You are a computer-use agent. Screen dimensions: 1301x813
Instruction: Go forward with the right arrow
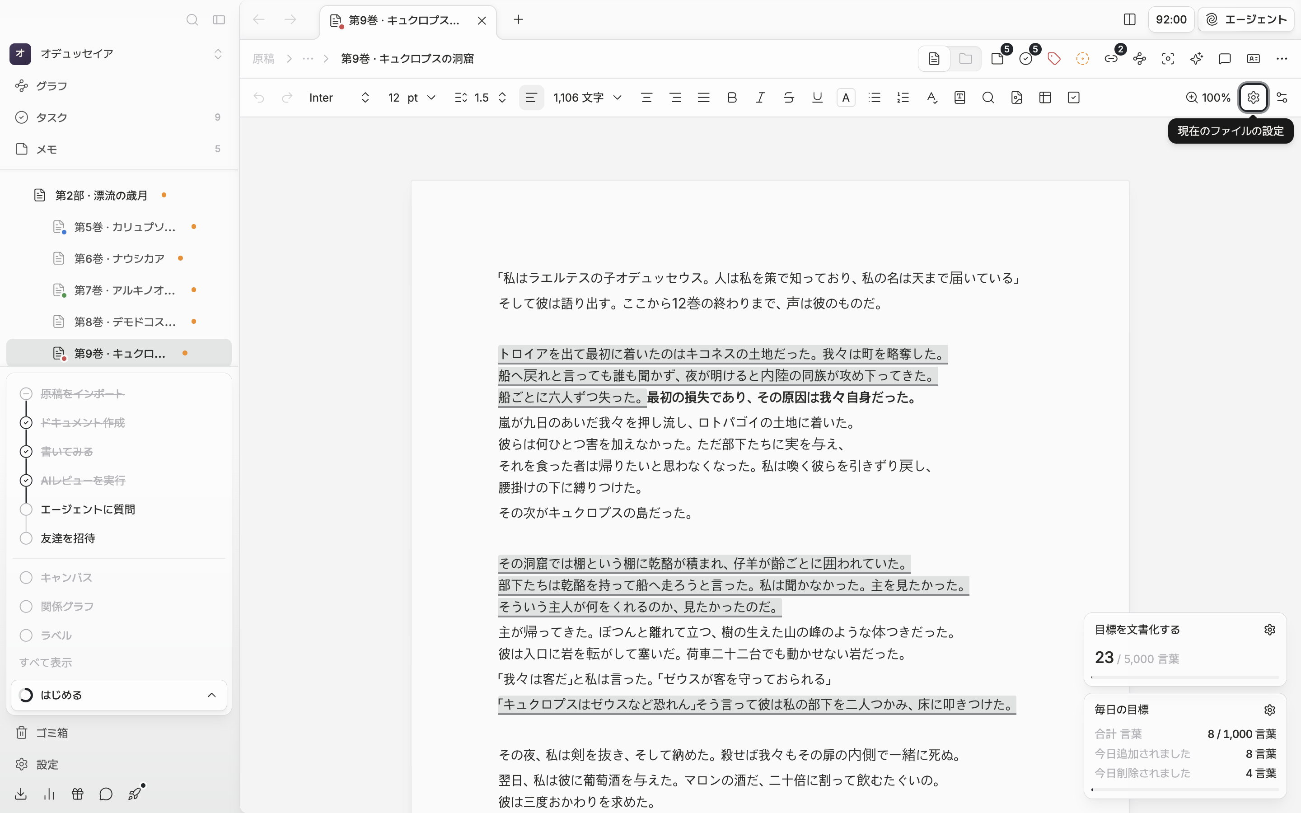tap(290, 20)
